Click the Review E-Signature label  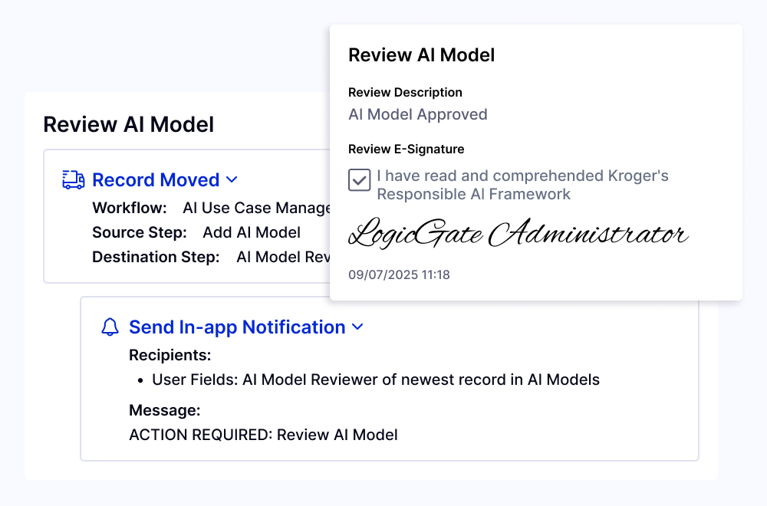pyautogui.click(x=406, y=149)
